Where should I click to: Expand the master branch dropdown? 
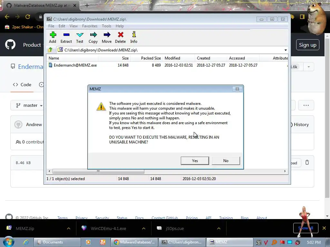click(29, 105)
